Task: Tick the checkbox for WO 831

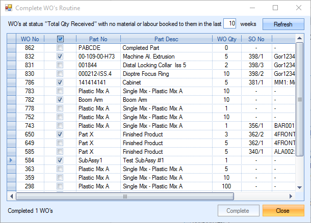Action: coord(61,65)
